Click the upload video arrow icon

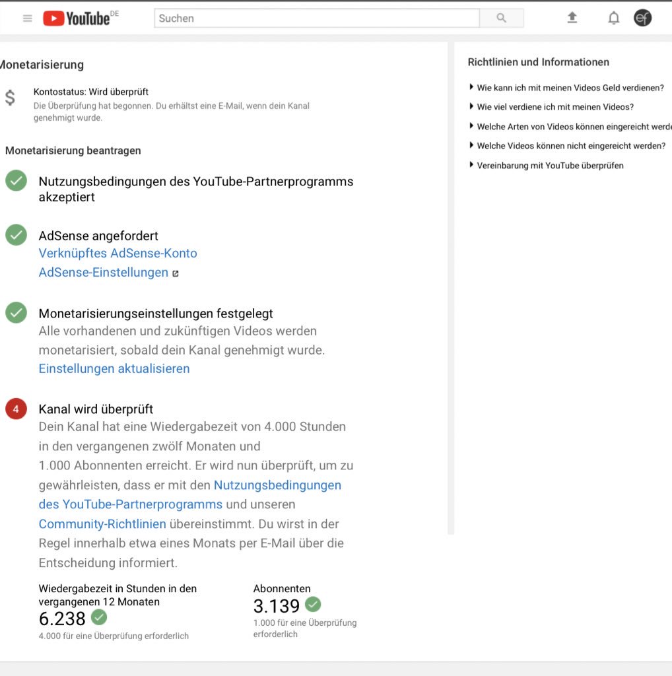(572, 18)
